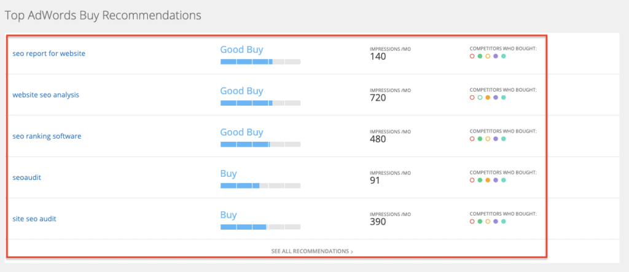Click orange competitor dot in website seo analysis row
The width and height of the screenshot is (629, 272).
point(488,97)
